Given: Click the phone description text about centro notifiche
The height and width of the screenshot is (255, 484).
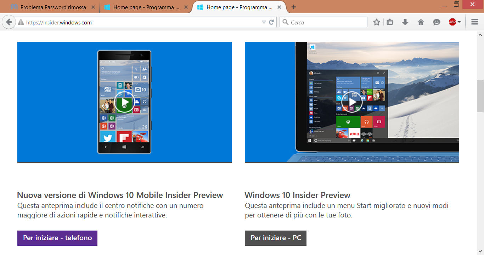Looking at the screenshot, I should (111, 210).
